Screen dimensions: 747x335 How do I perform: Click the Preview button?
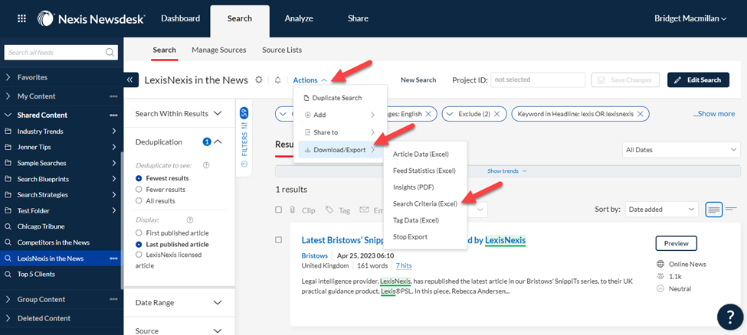pyautogui.click(x=676, y=243)
